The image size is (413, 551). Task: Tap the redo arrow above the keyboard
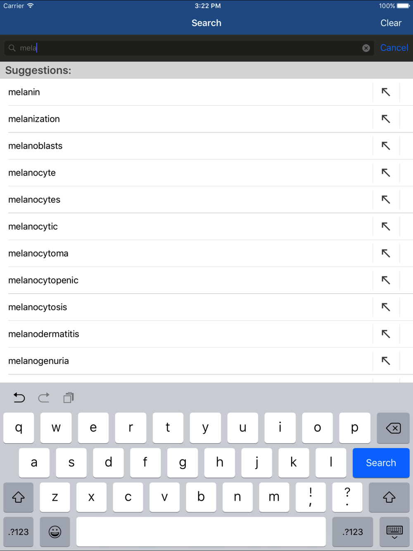pos(44,398)
